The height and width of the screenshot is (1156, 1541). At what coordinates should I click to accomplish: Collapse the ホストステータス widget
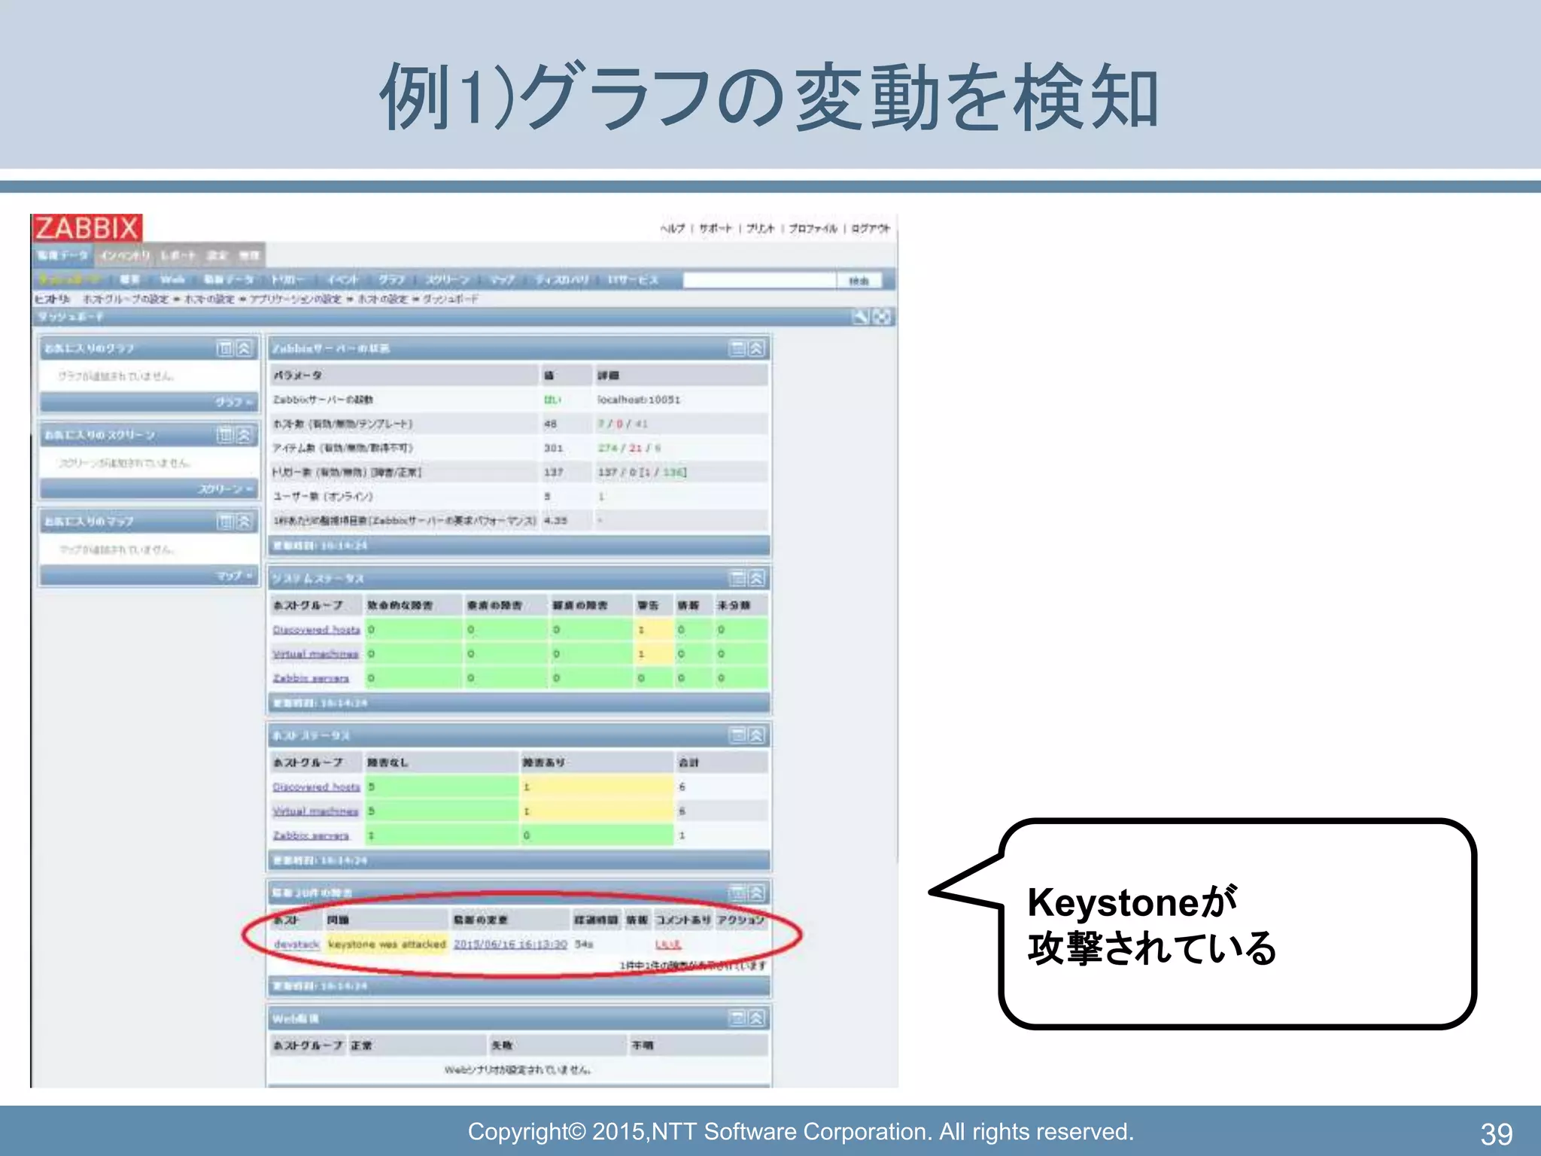757,735
